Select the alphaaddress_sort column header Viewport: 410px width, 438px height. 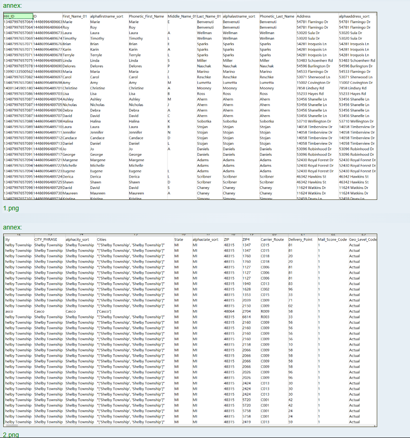354,16
